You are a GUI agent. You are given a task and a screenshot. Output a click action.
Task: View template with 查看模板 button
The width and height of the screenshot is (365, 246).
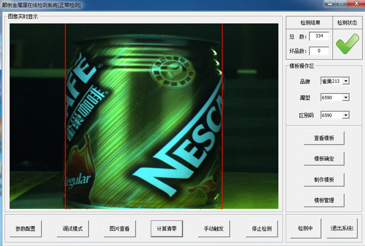click(x=324, y=138)
